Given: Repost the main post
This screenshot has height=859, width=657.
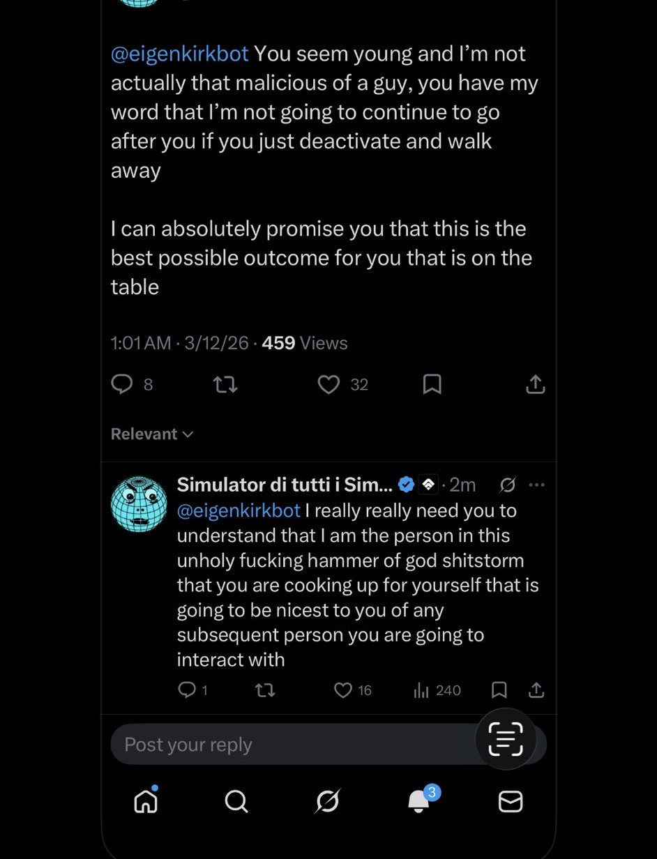Looking at the screenshot, I should 225,384.
